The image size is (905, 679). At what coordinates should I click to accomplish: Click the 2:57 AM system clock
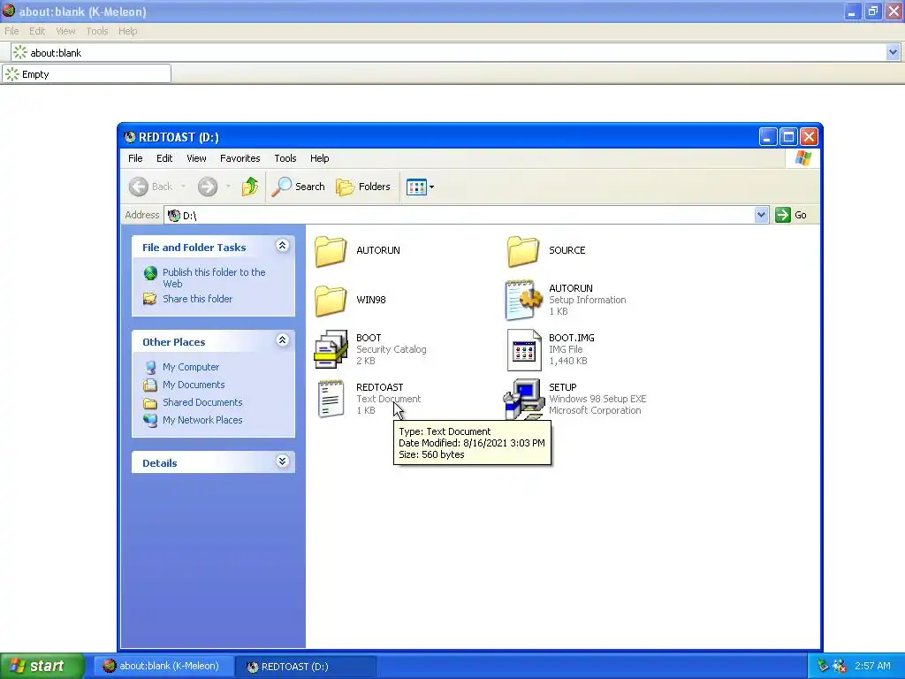(872, 666)
